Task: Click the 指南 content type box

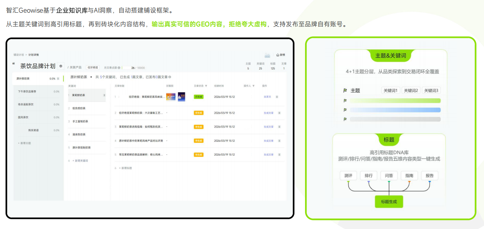Action: (x=409, y=176)
